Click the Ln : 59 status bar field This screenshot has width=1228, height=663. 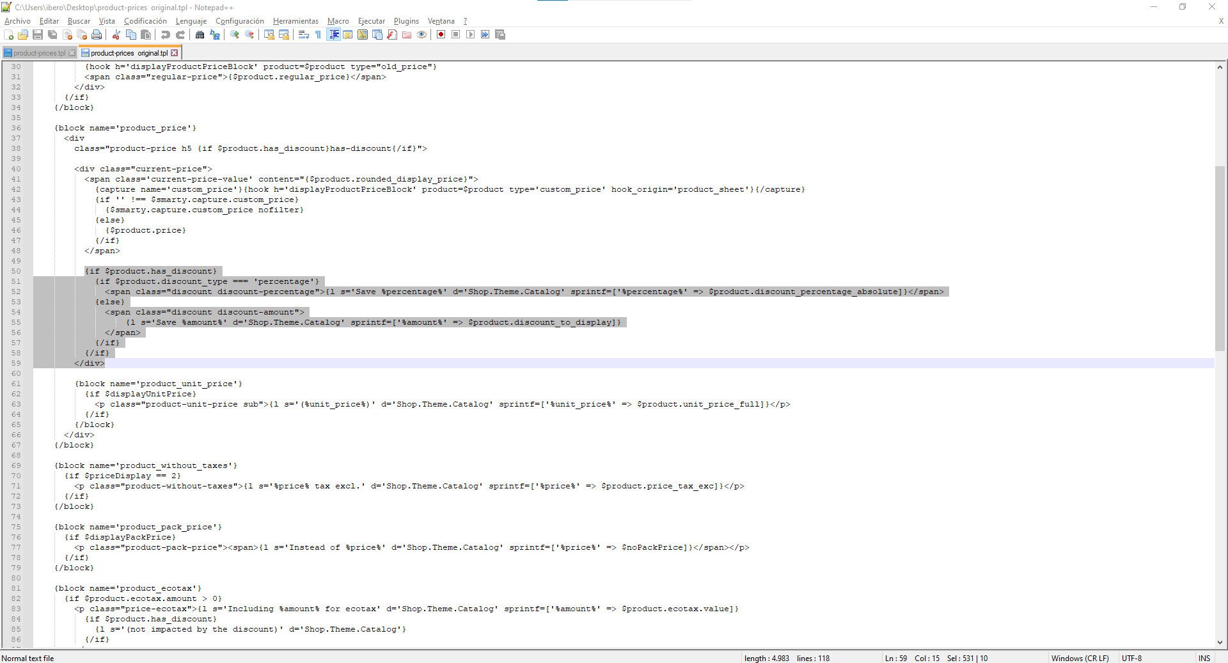click(x=896, y=658)
